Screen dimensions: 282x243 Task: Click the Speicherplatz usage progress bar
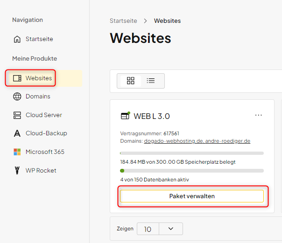[x=192, y=153]
